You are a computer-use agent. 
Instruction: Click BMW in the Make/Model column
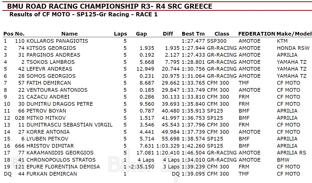283,160
